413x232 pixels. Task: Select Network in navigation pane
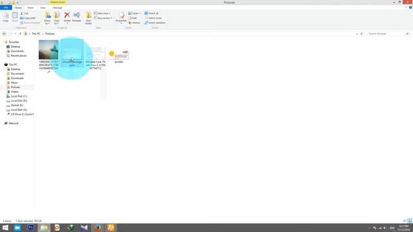(x=14, y=123)
